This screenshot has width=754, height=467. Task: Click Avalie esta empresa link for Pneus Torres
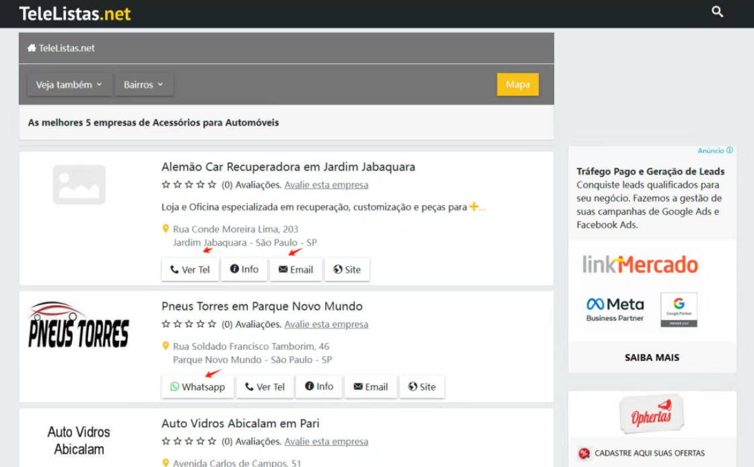326,324
